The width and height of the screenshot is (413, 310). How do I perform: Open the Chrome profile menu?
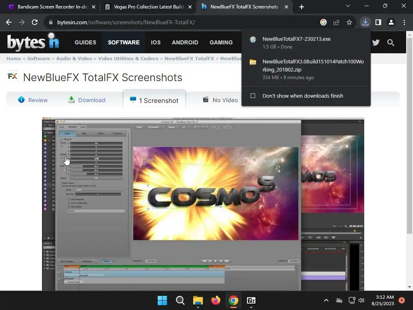[391, 23]
